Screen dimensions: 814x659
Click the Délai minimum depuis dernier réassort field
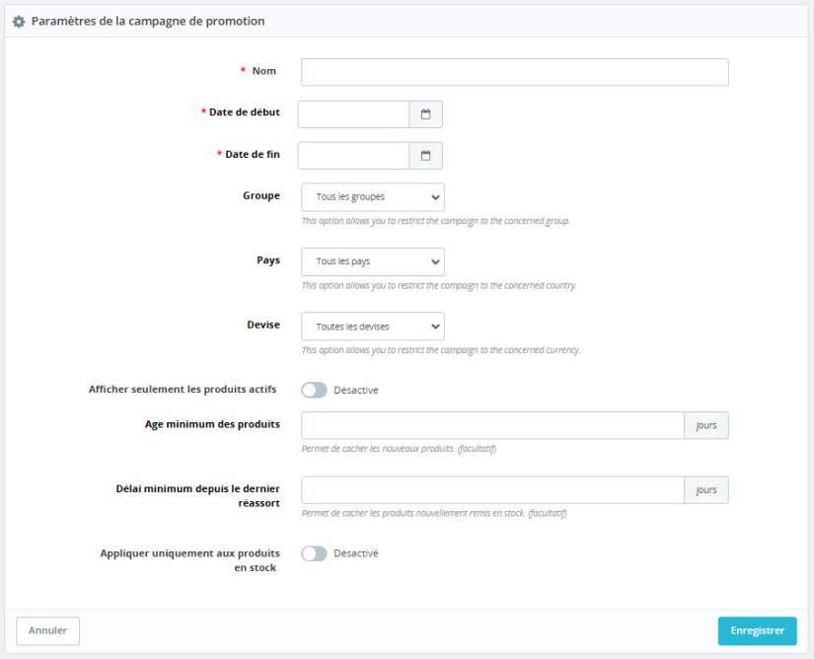[x=492, y=490]
